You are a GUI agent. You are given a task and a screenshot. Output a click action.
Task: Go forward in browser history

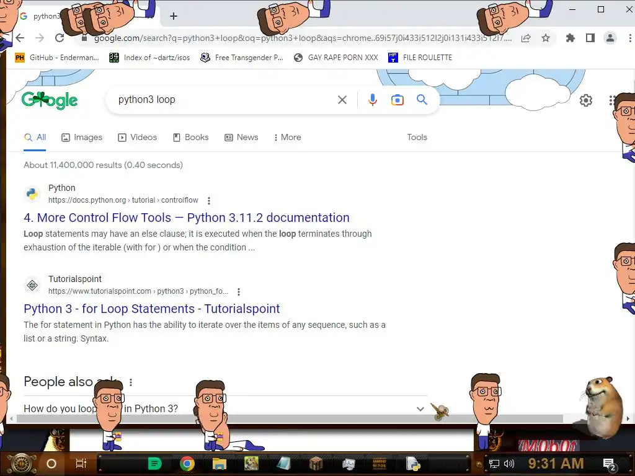click(40, 38)
